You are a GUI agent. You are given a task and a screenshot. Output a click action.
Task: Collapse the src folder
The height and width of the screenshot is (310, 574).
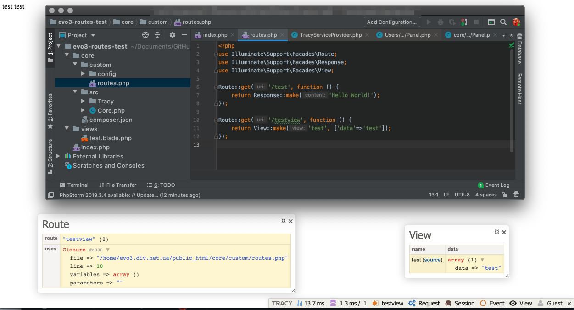tap(75, 92)
